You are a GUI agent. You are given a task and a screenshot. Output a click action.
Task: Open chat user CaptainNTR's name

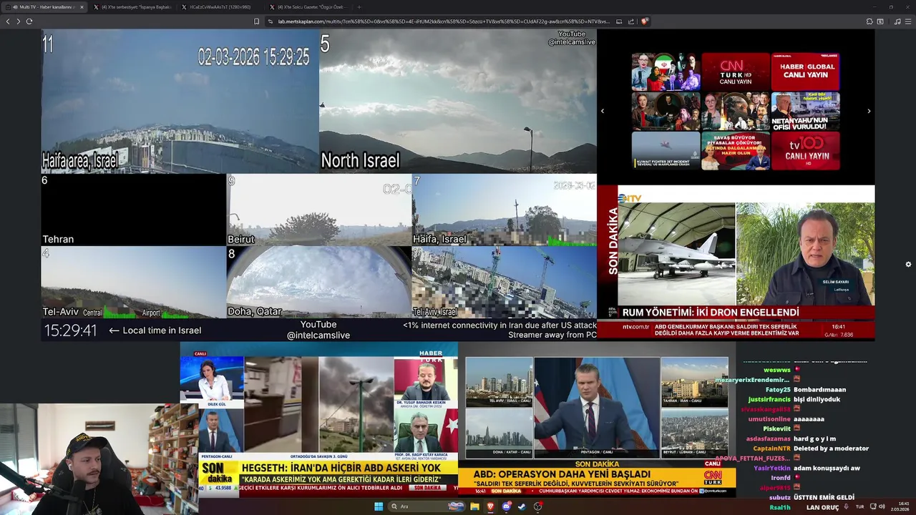click(771, 448)
